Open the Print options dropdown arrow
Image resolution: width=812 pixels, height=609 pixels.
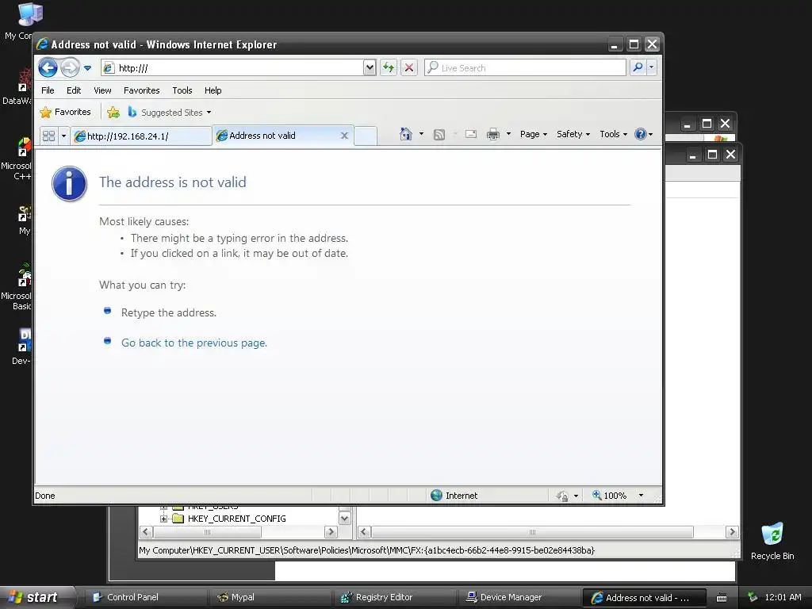[508, 134]
